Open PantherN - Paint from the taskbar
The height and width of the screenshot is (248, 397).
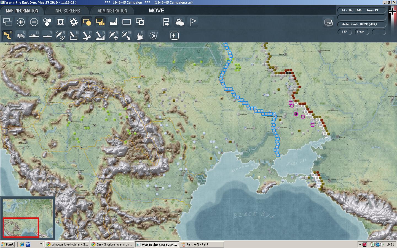(x=202, y=244)
